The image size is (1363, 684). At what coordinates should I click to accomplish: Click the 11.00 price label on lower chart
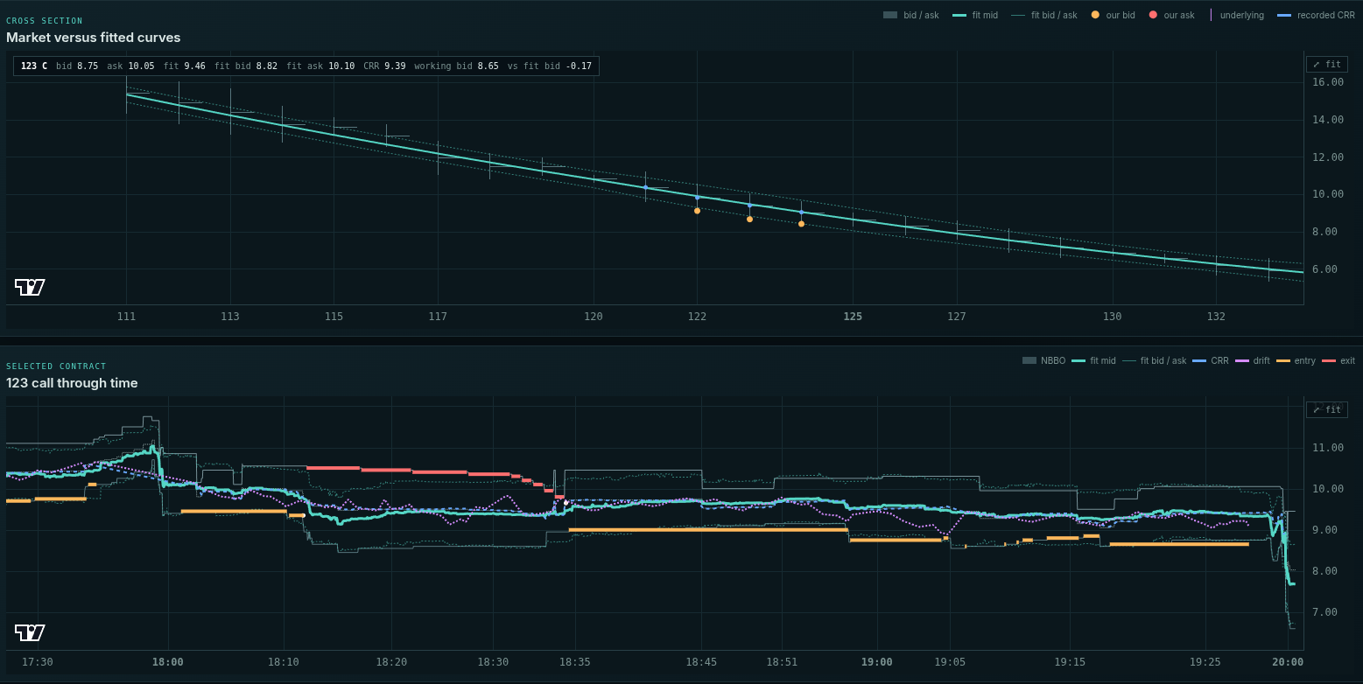click(x=1329, y=448)
